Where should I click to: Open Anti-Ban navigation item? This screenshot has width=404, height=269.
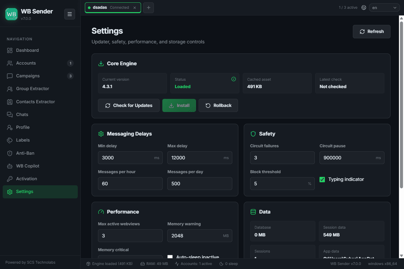click(x=40, y=153)
